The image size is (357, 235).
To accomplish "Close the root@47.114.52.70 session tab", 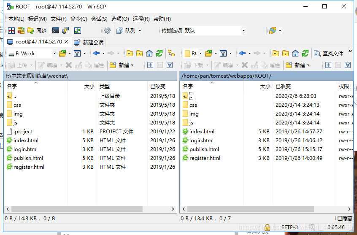I will pyautogui.click(x=66, y=42).
